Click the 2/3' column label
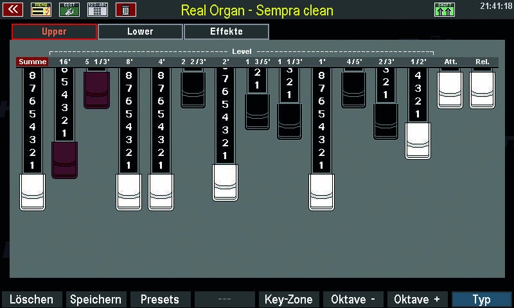 (386, 62)
